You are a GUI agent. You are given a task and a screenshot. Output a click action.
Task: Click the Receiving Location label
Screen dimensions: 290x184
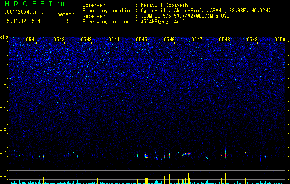click(x=107, y=11)
